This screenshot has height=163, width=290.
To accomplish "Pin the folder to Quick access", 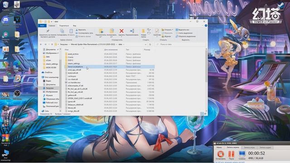I will [48, 33].
